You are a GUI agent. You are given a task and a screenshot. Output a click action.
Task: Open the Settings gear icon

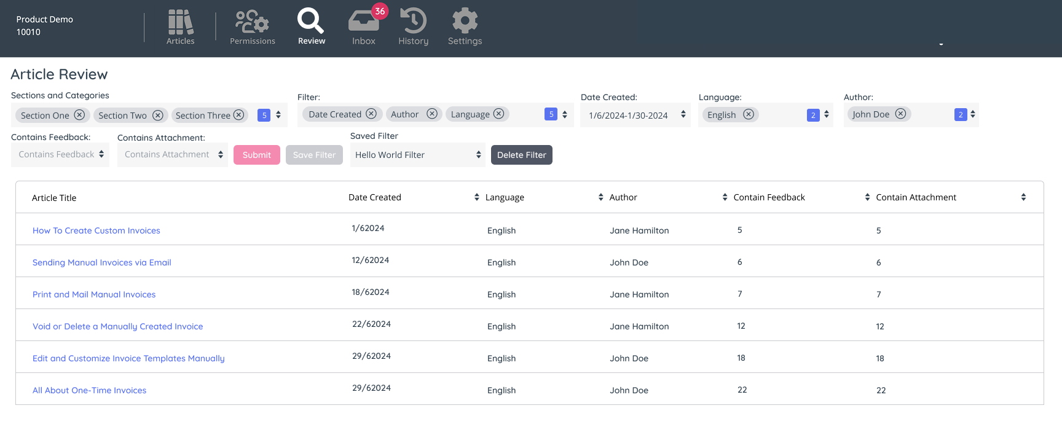465,21
